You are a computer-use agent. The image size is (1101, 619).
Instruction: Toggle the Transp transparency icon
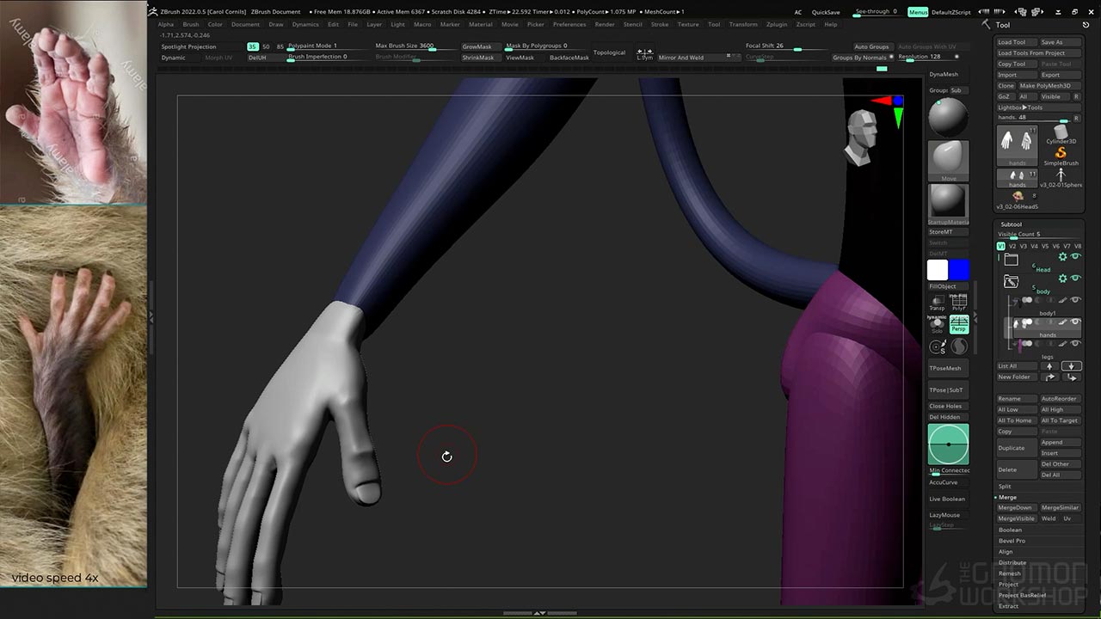[937, 302]
